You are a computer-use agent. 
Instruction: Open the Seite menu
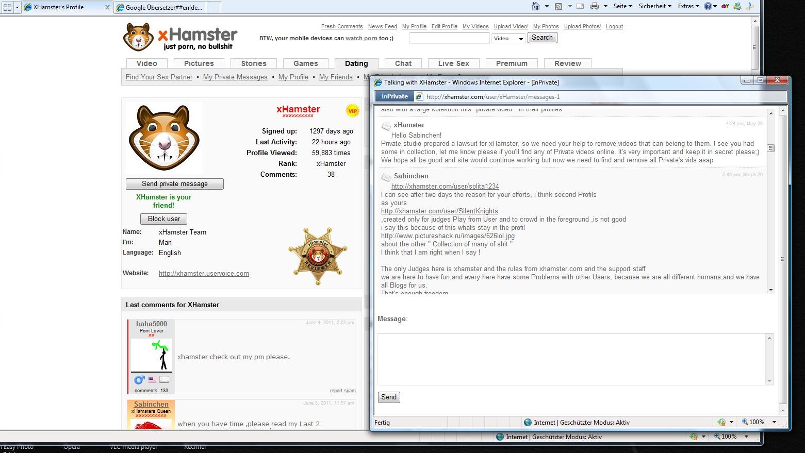click(x=622, y=6)
